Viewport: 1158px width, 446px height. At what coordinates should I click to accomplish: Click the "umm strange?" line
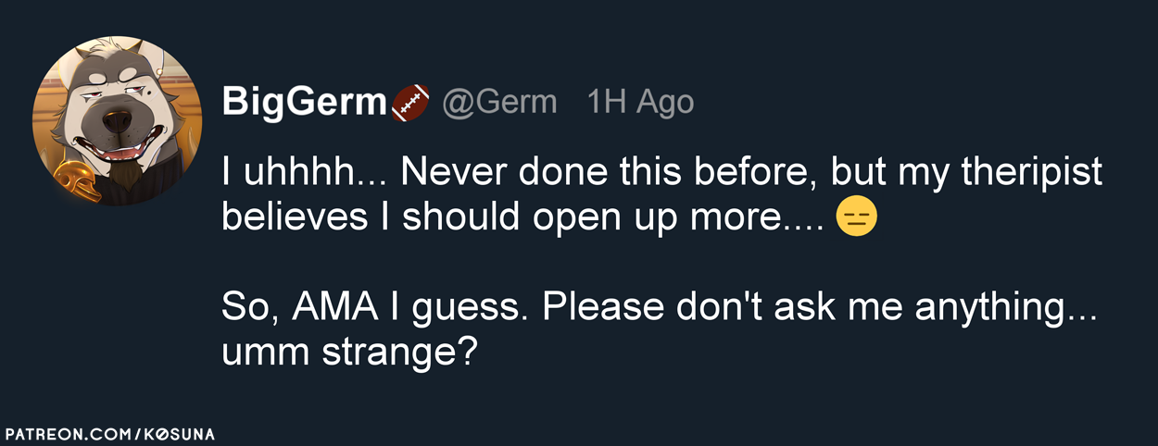click(x=348, y=353)
